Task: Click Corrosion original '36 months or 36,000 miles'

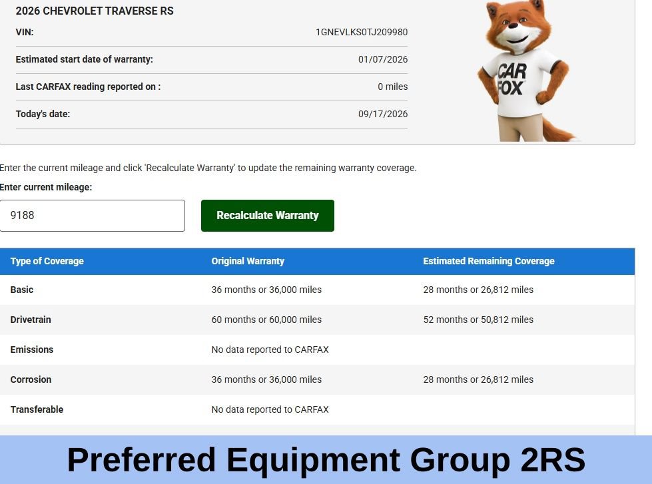Action: (x=266, y=379)
